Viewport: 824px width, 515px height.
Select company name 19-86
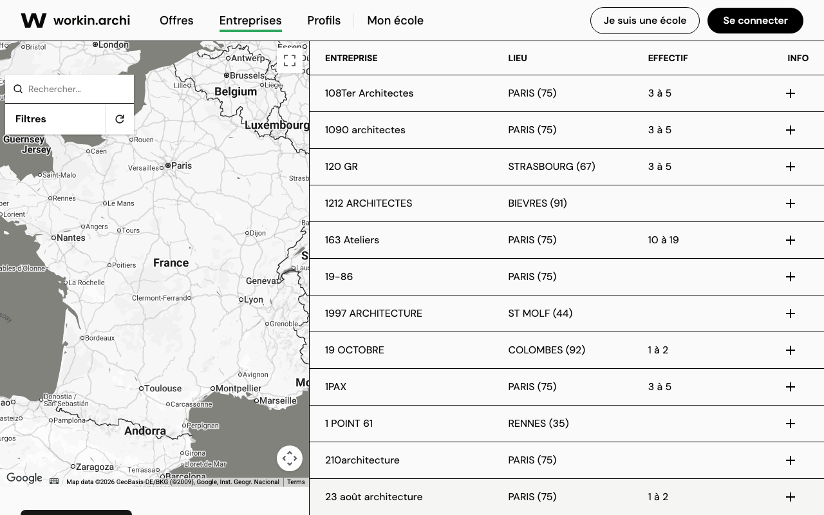[x=339, y=277]
